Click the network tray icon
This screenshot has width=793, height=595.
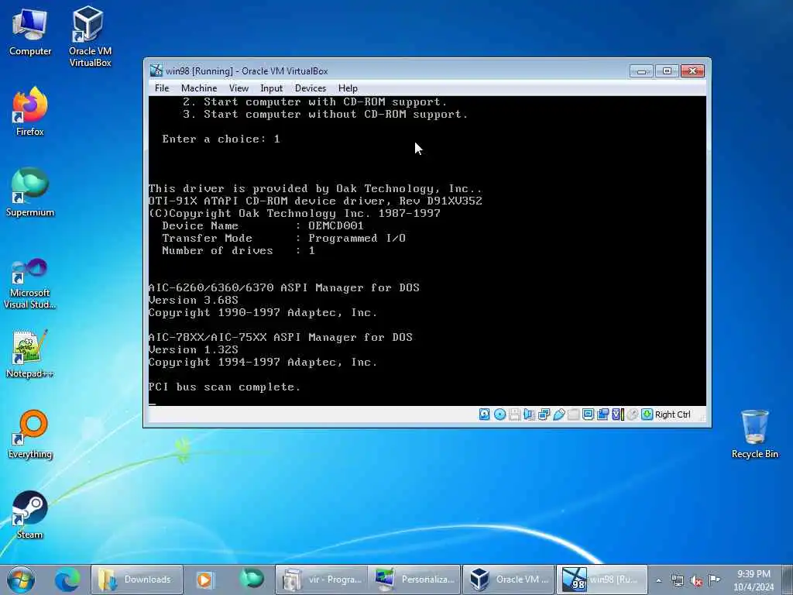point(677,580)
